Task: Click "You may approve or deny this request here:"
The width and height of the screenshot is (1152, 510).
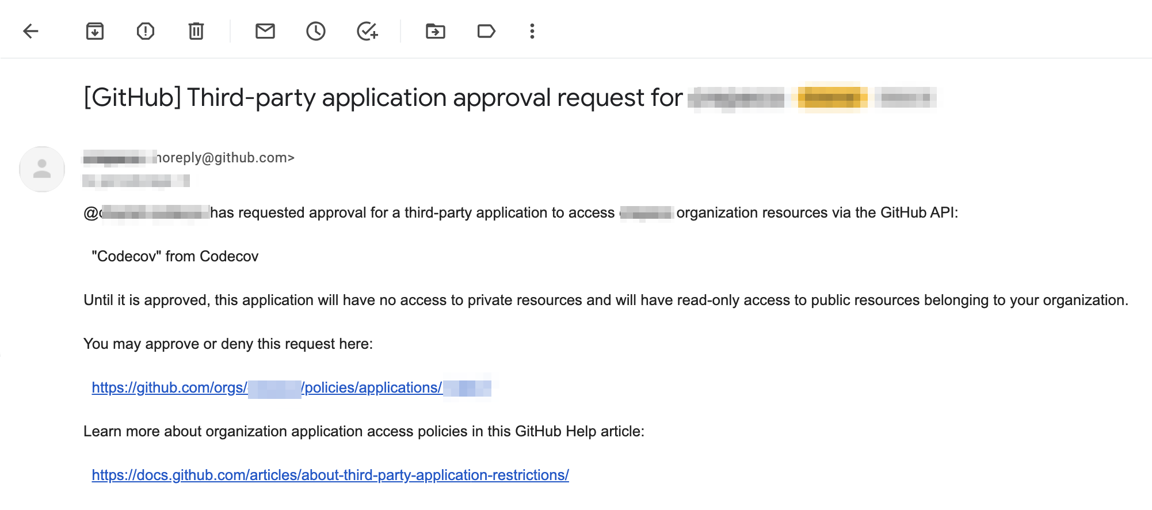Action: click(228, 344)
